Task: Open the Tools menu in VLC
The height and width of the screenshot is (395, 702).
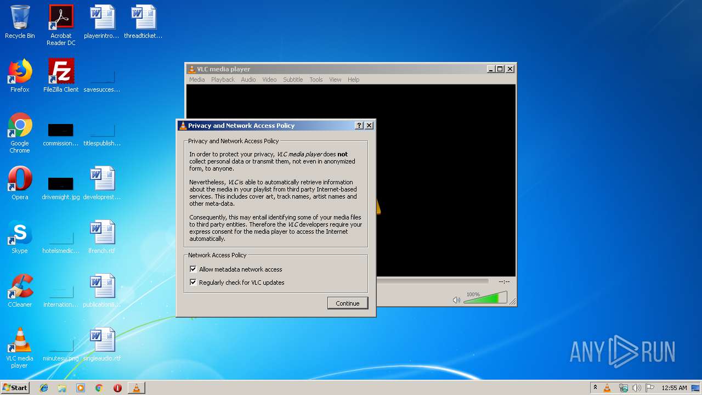Action: click(316, 80)
